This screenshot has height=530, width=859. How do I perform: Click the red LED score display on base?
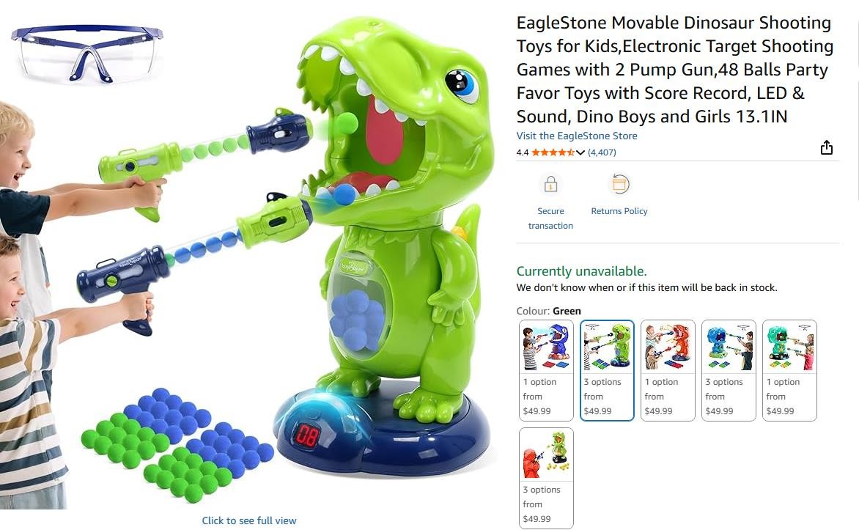[x=308, y=435]
